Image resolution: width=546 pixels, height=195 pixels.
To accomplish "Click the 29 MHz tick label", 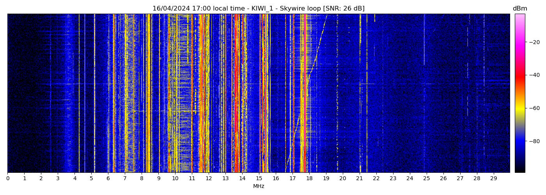I will tap(493, 179).
